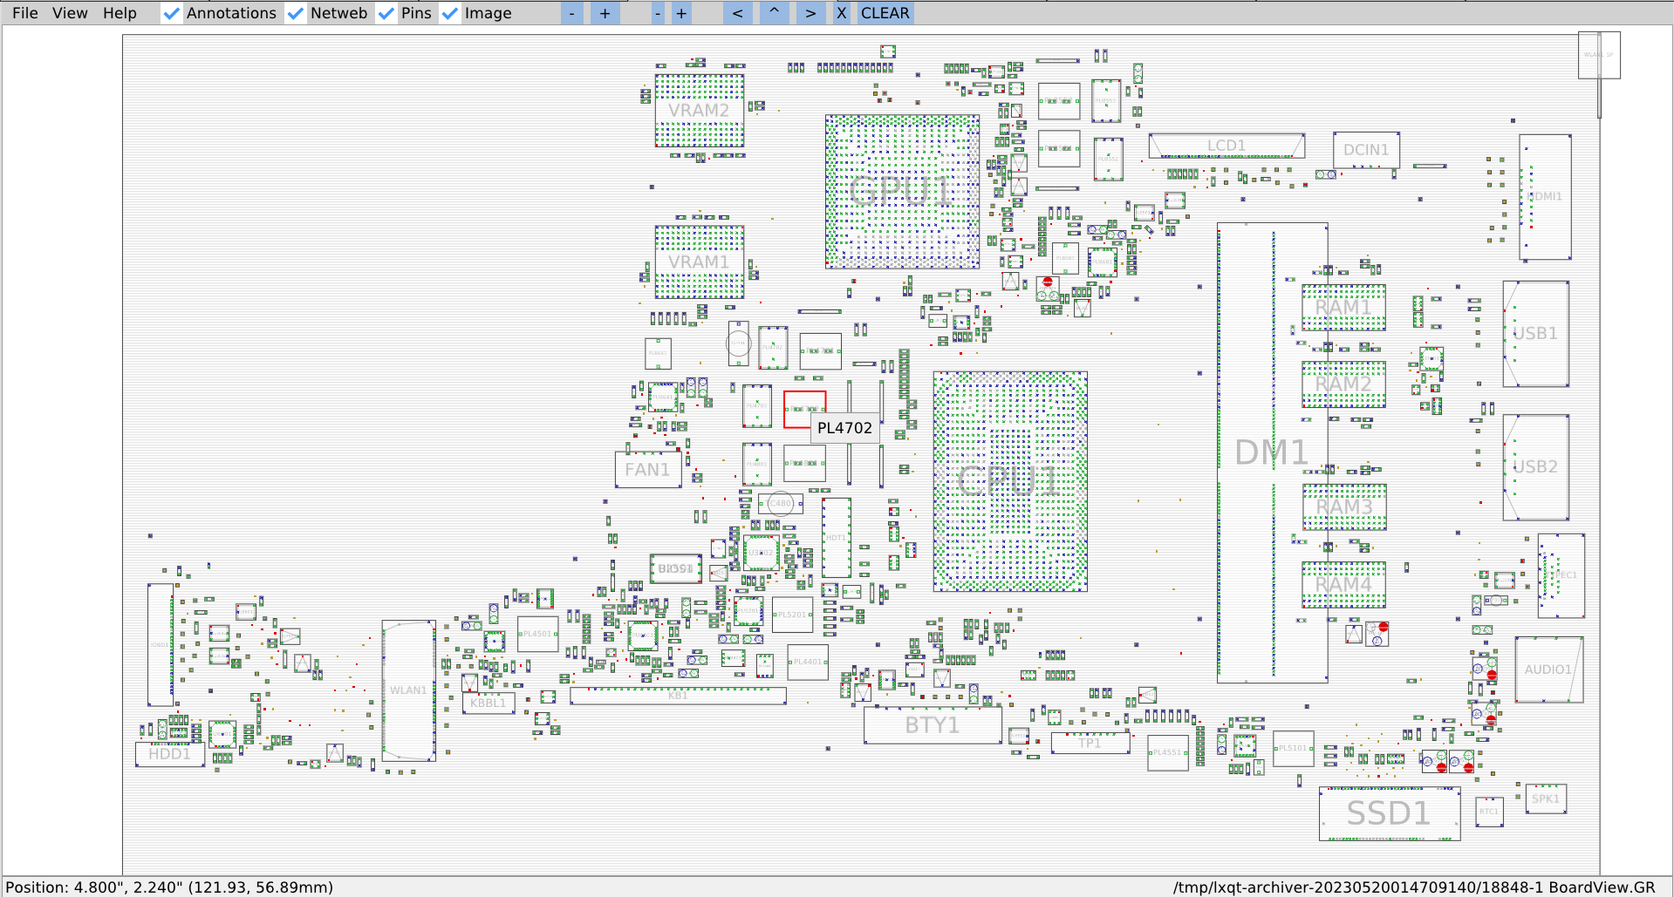Disable the Pins checkbox
Image resolution: width=1674 pixels, height=897 pixels.
[386, 13]
